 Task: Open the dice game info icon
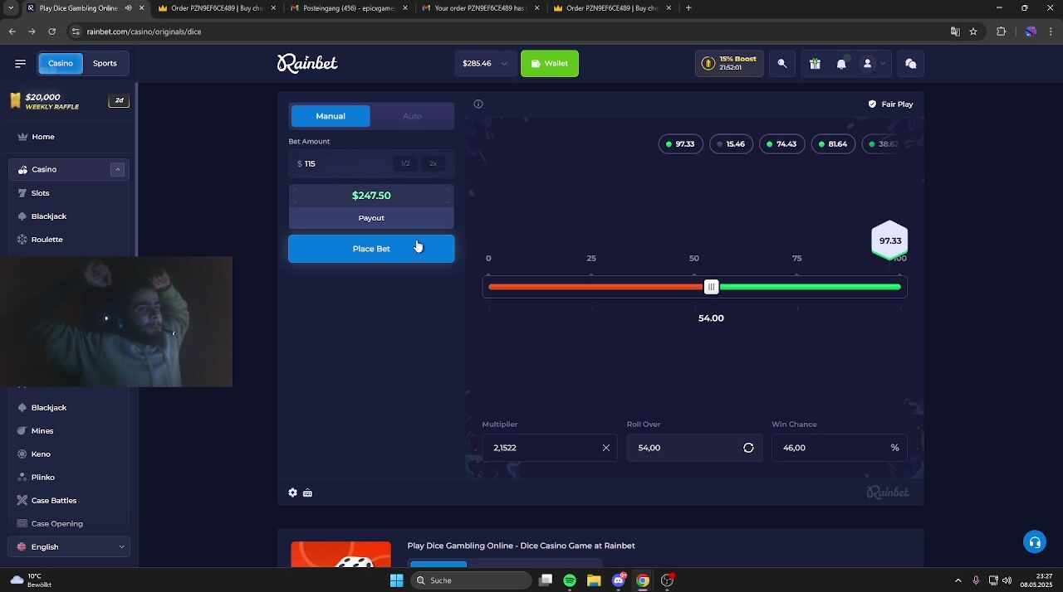tap(478, 104)
